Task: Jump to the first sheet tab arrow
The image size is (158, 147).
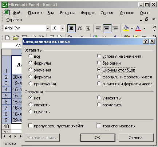Action: [x=4, y=136]
